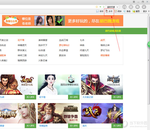Screen dimensions: 150x130
Task: Open the 诸神黄昏 game list link
Action: point(43,40)
